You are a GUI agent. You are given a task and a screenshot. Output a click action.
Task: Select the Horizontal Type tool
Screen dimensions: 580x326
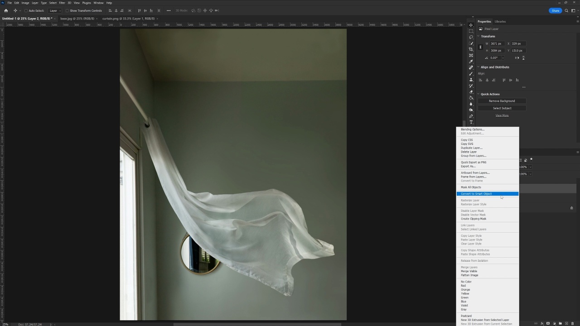coord(471,122)
